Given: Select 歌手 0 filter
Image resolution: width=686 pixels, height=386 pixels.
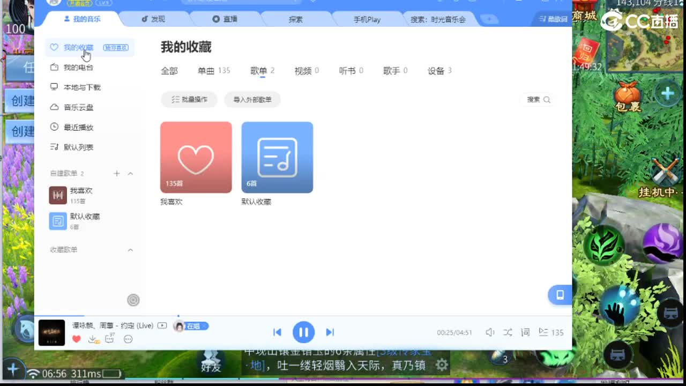Looking at the screenshot, I should tap(396, 71).
